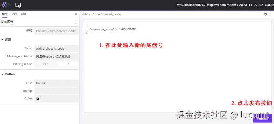Set Editing mode to Off
The height and width of the screenshot is (124, 274).
[x=46, y=64]
